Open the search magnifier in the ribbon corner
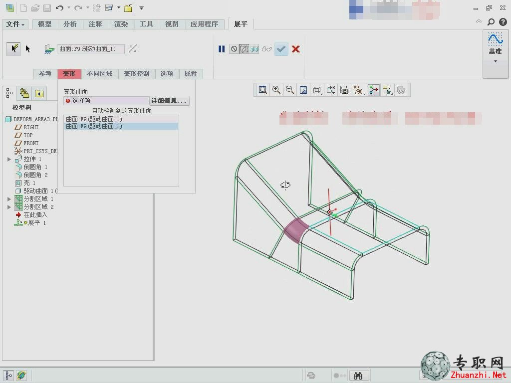The width and height of the screenshot is (511, 383). pos(491,22)
